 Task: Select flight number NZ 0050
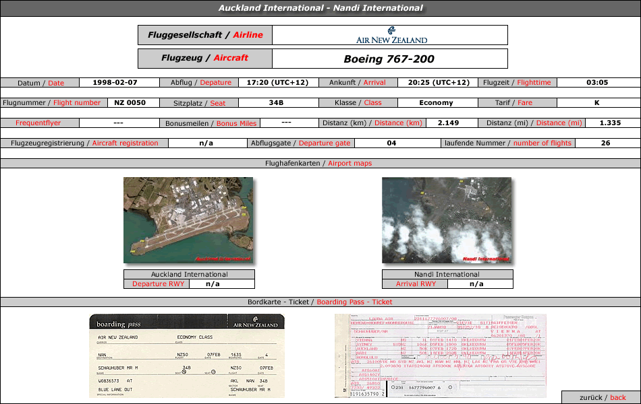click(130, 103)
